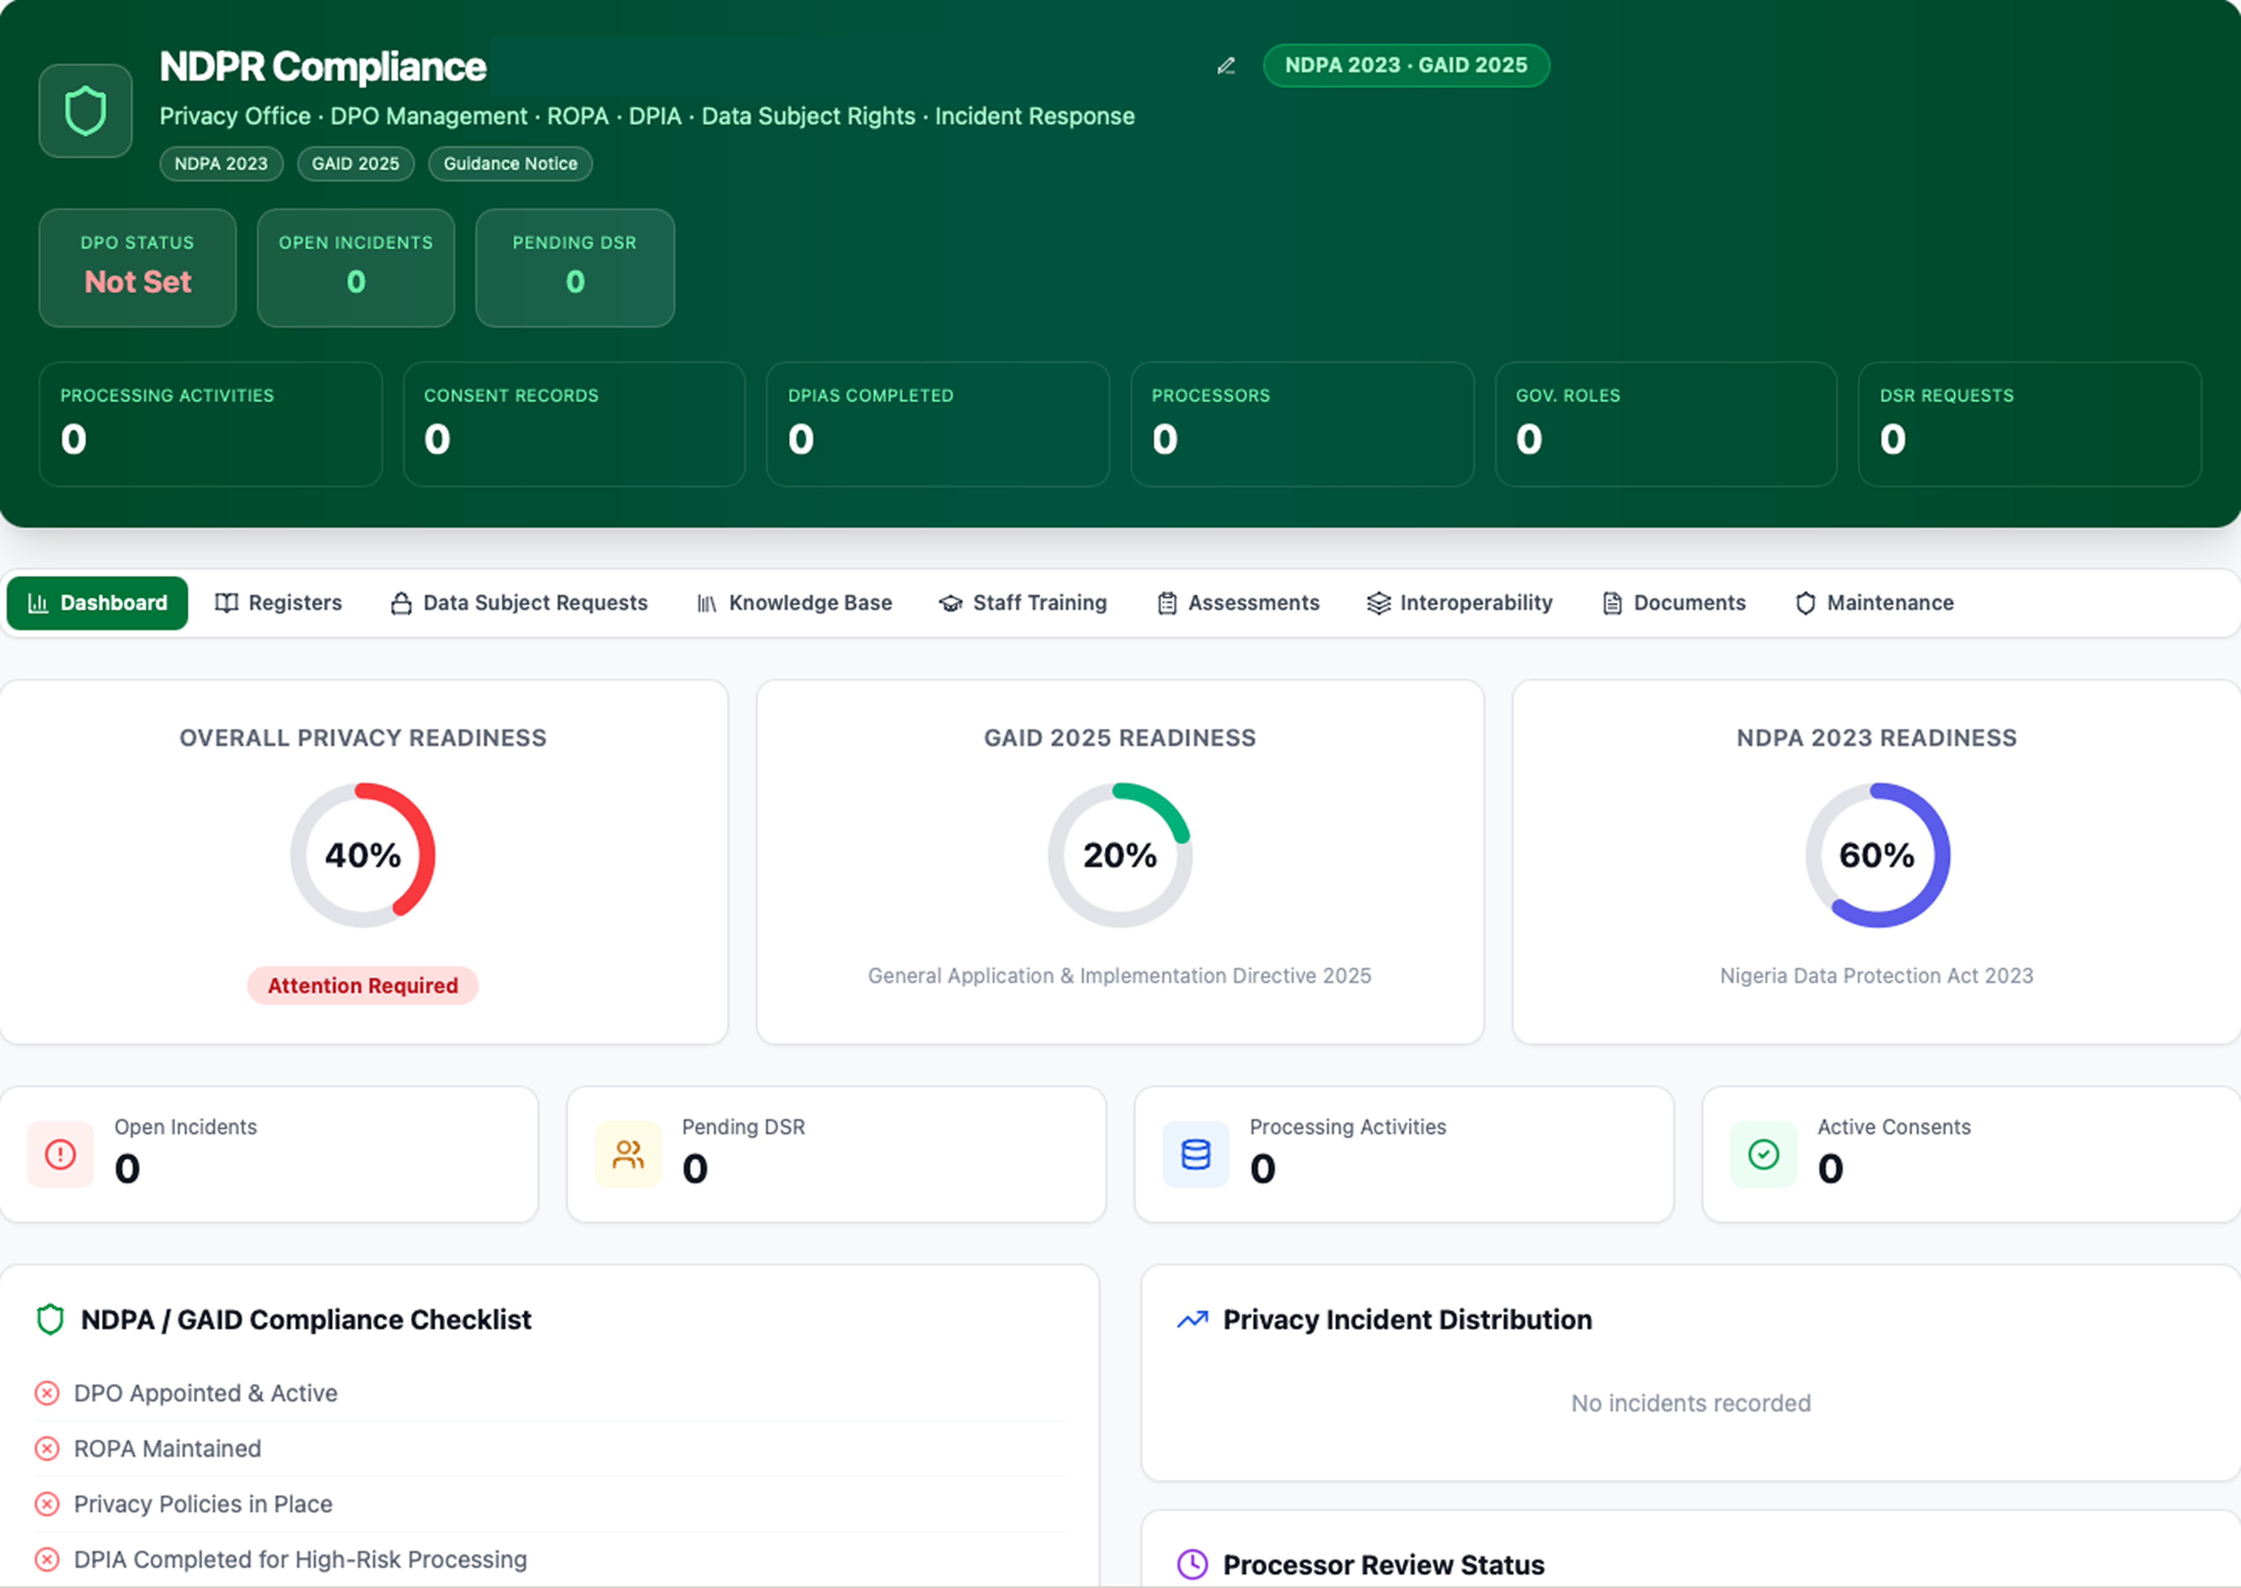This screenshot has height=1588, width=2241.
Task: Open the Assessments tab
Action: pos(1238,602)
